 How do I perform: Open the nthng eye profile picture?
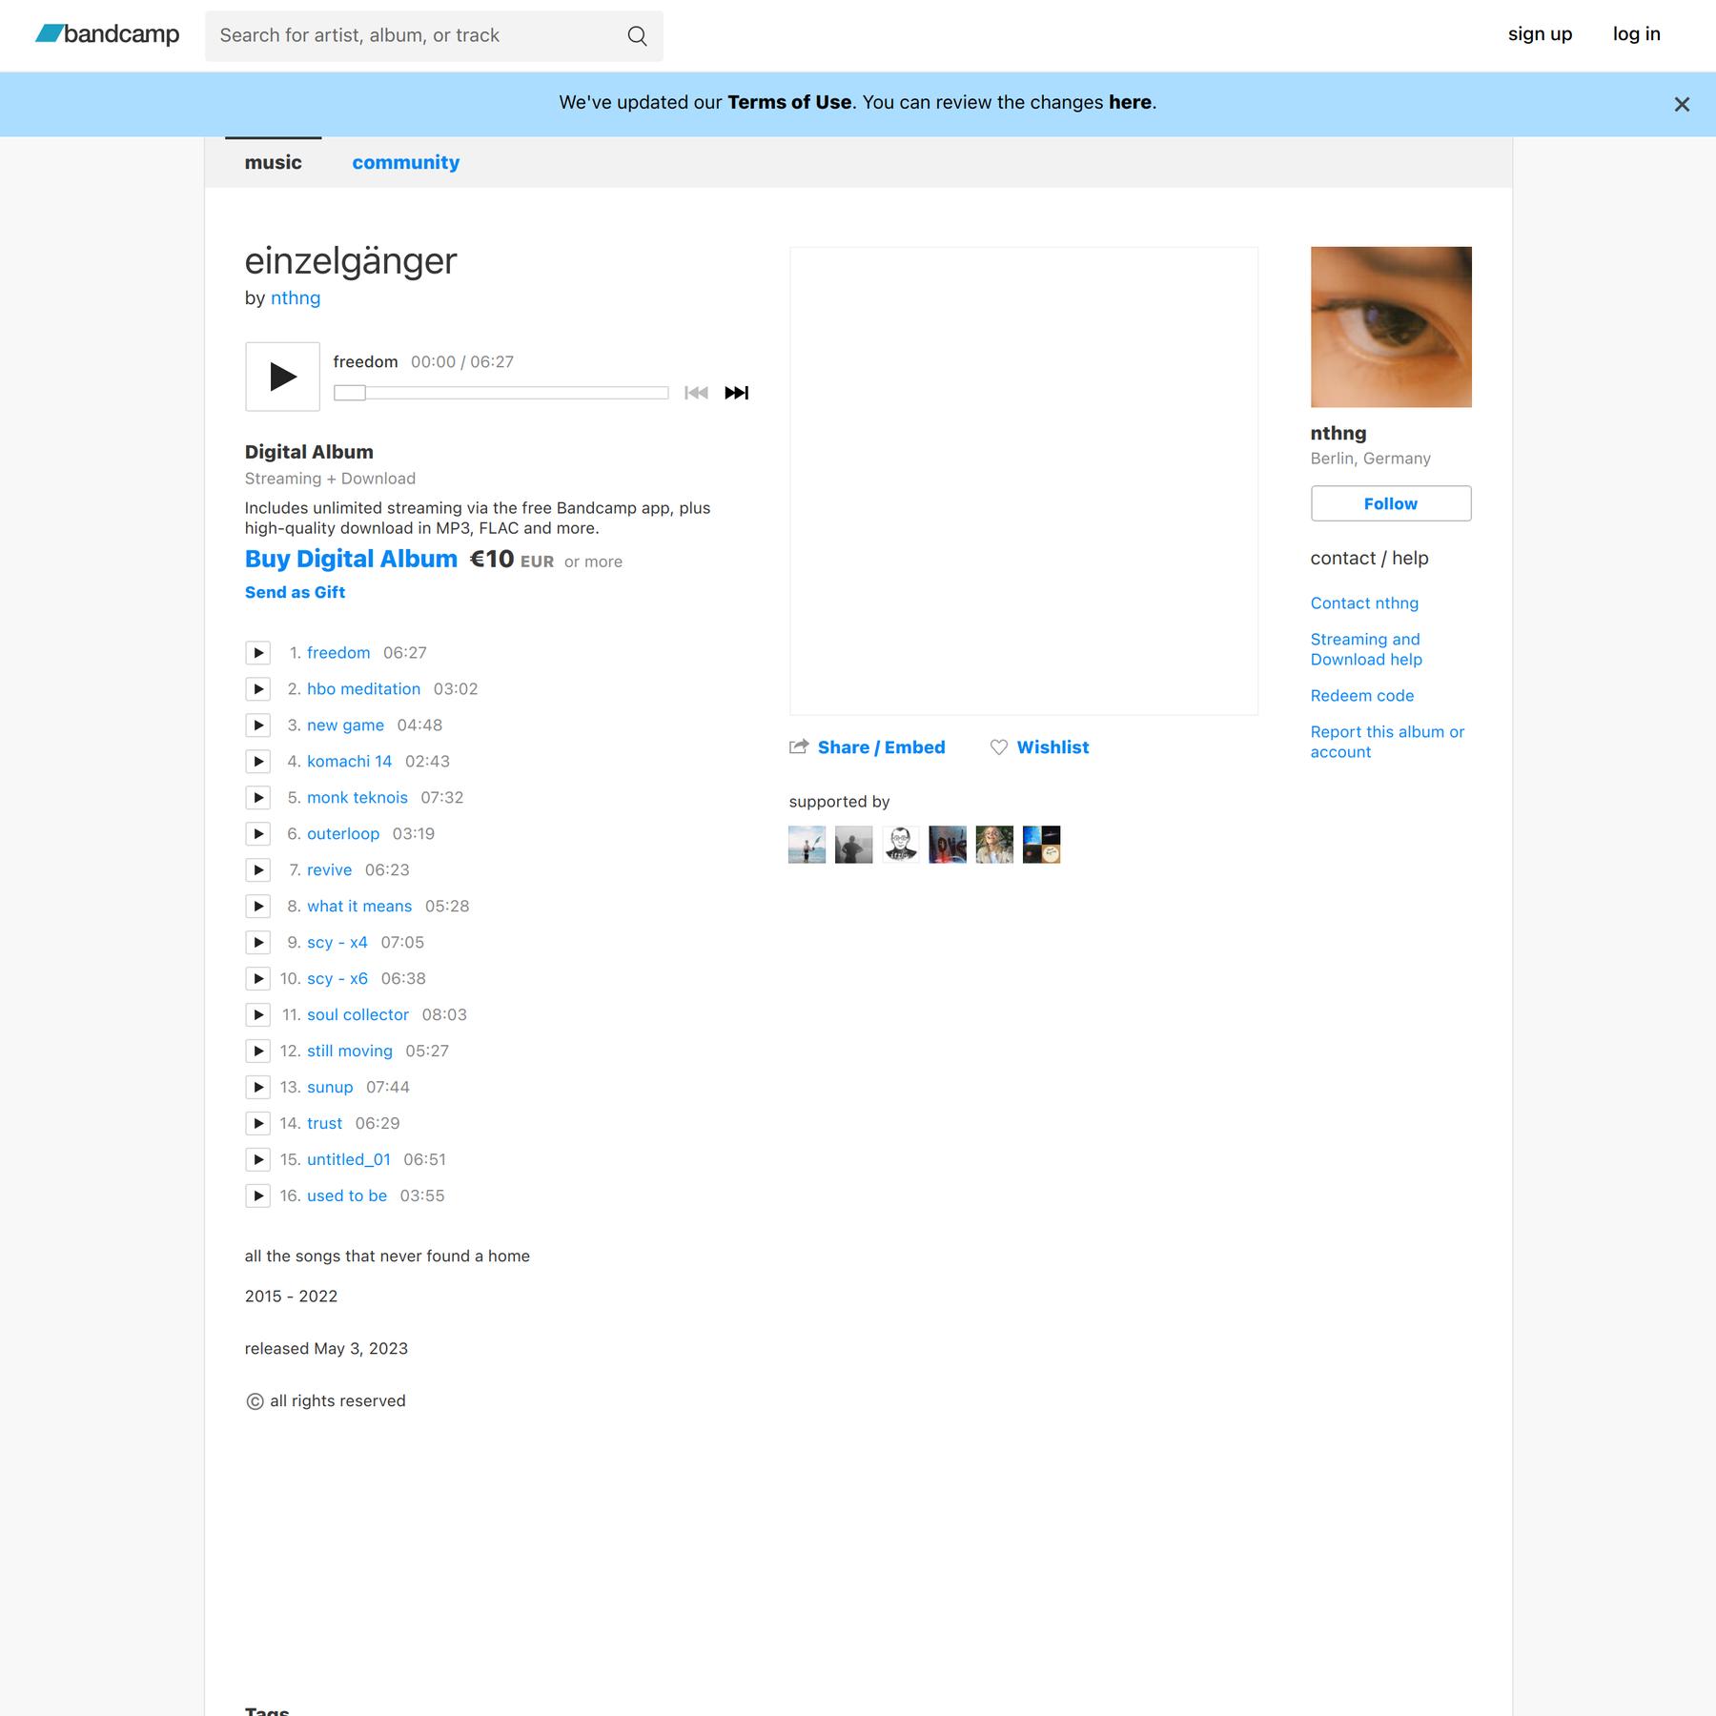1391,327
